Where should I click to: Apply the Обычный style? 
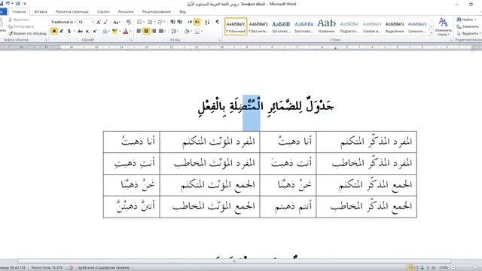236,26
